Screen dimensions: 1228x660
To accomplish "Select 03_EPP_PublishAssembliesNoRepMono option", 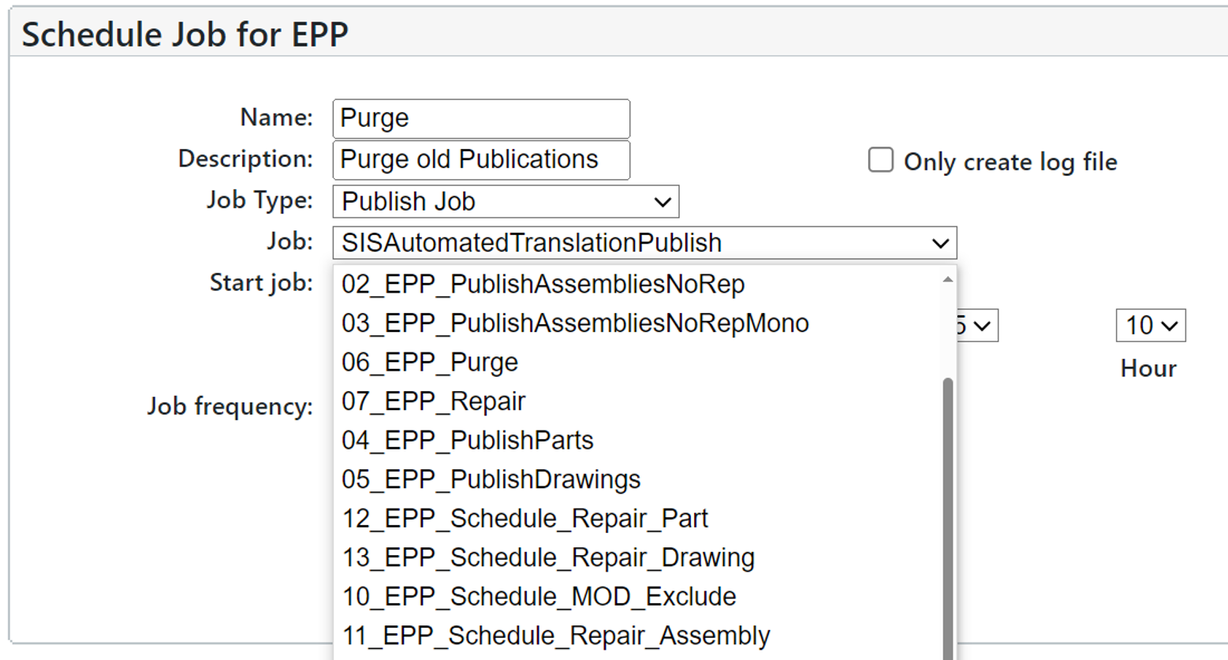I will [575, 323].
